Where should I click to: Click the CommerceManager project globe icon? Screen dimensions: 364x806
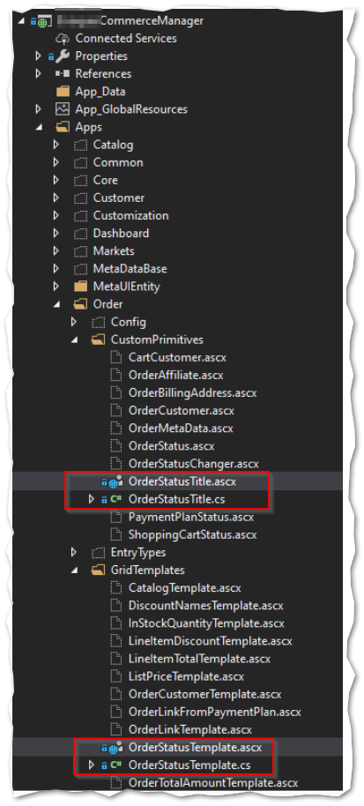click(44, 21)
